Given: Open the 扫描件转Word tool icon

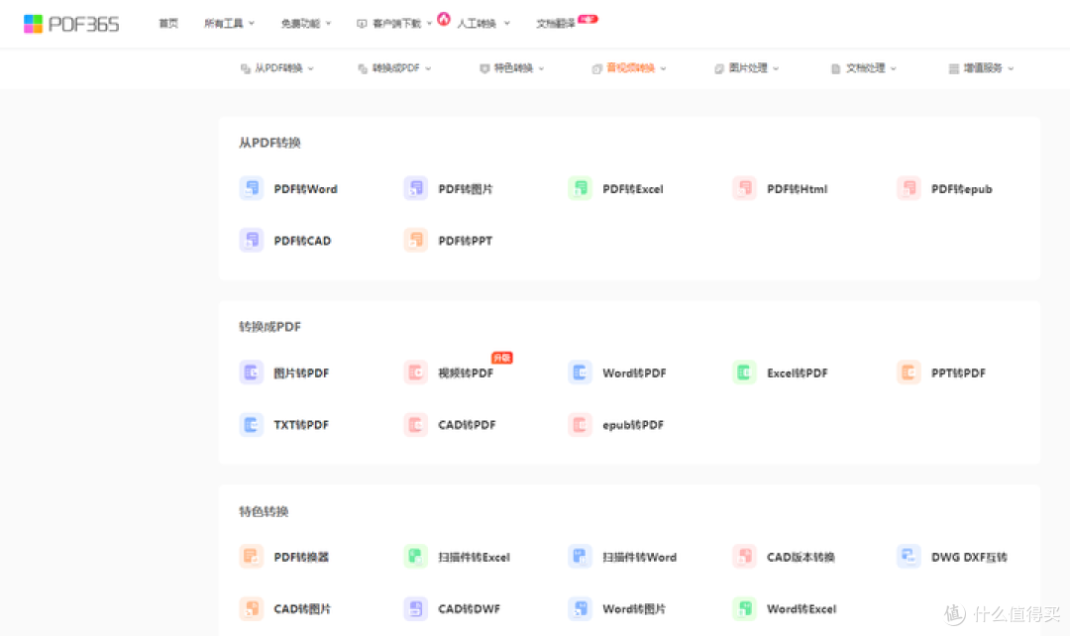Looking at the screenshot, I should [580, 557].
